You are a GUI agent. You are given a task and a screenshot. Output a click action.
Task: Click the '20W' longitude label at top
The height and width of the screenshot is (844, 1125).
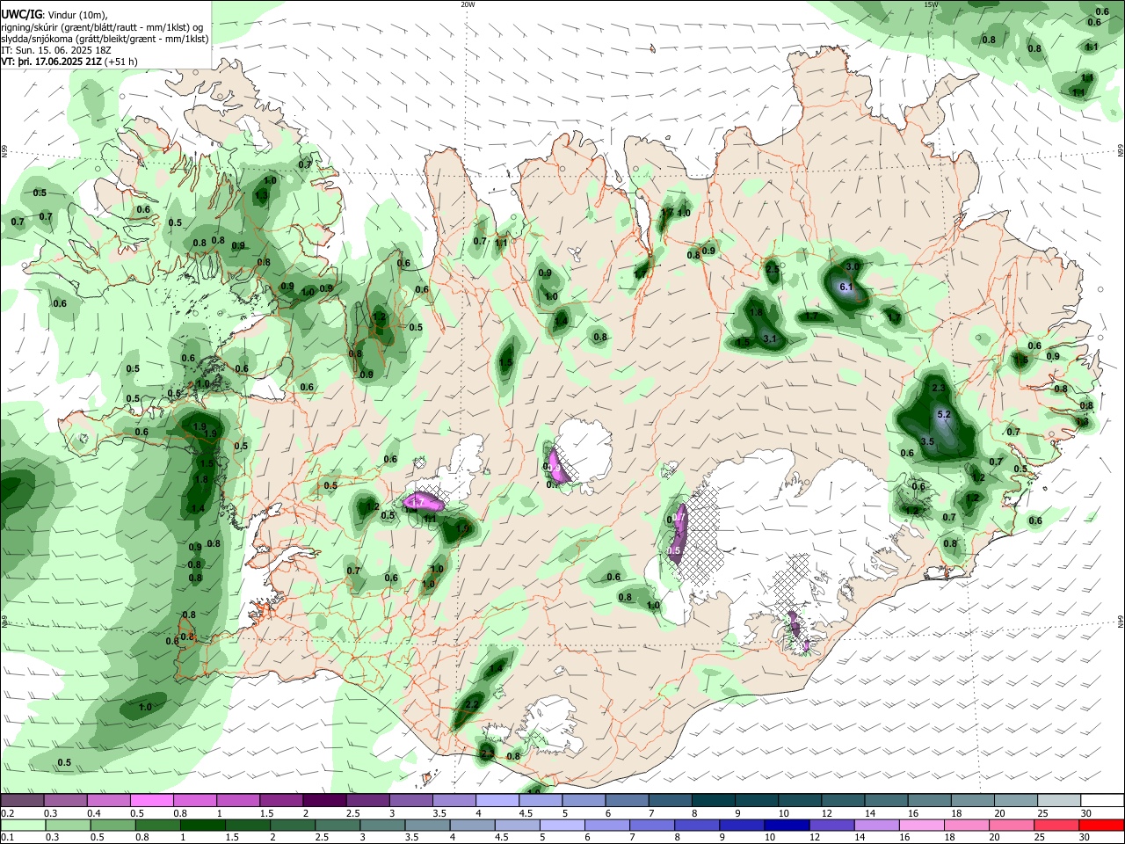click(468, 4)
